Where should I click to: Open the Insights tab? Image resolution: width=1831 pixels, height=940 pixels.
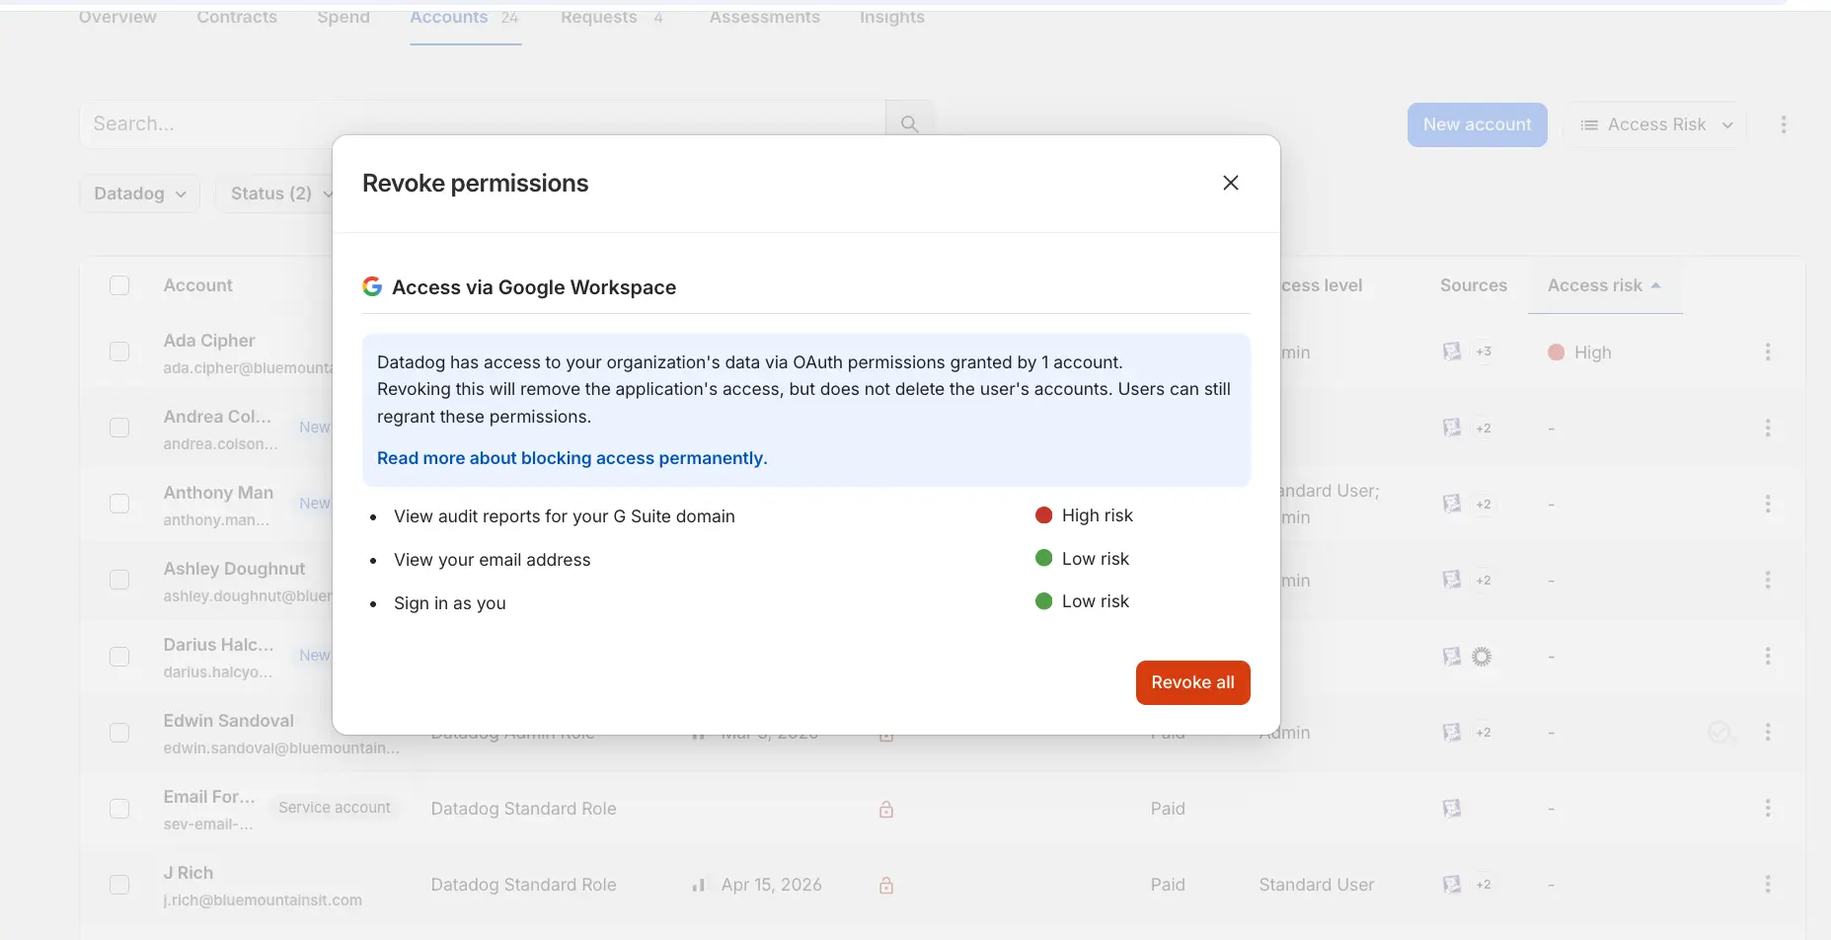890,17
